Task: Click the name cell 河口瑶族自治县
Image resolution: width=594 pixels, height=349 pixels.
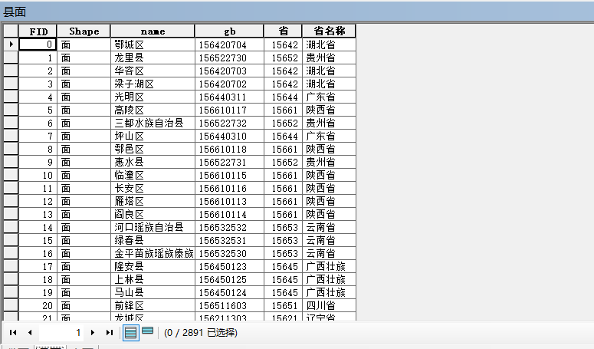Action: coord(153,227)
